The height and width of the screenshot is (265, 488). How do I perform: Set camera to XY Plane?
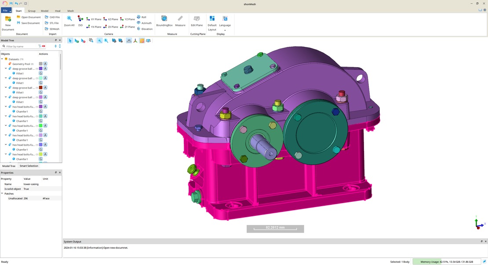[x=94, y=19]
